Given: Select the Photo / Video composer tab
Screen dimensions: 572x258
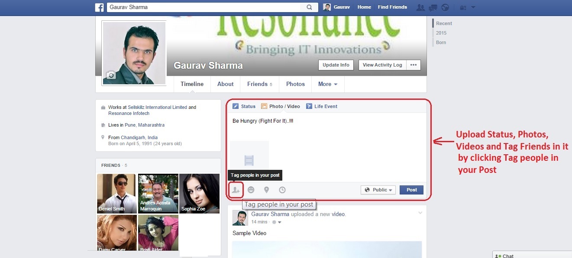Looking at the screenshot, I should pos(281,106).
